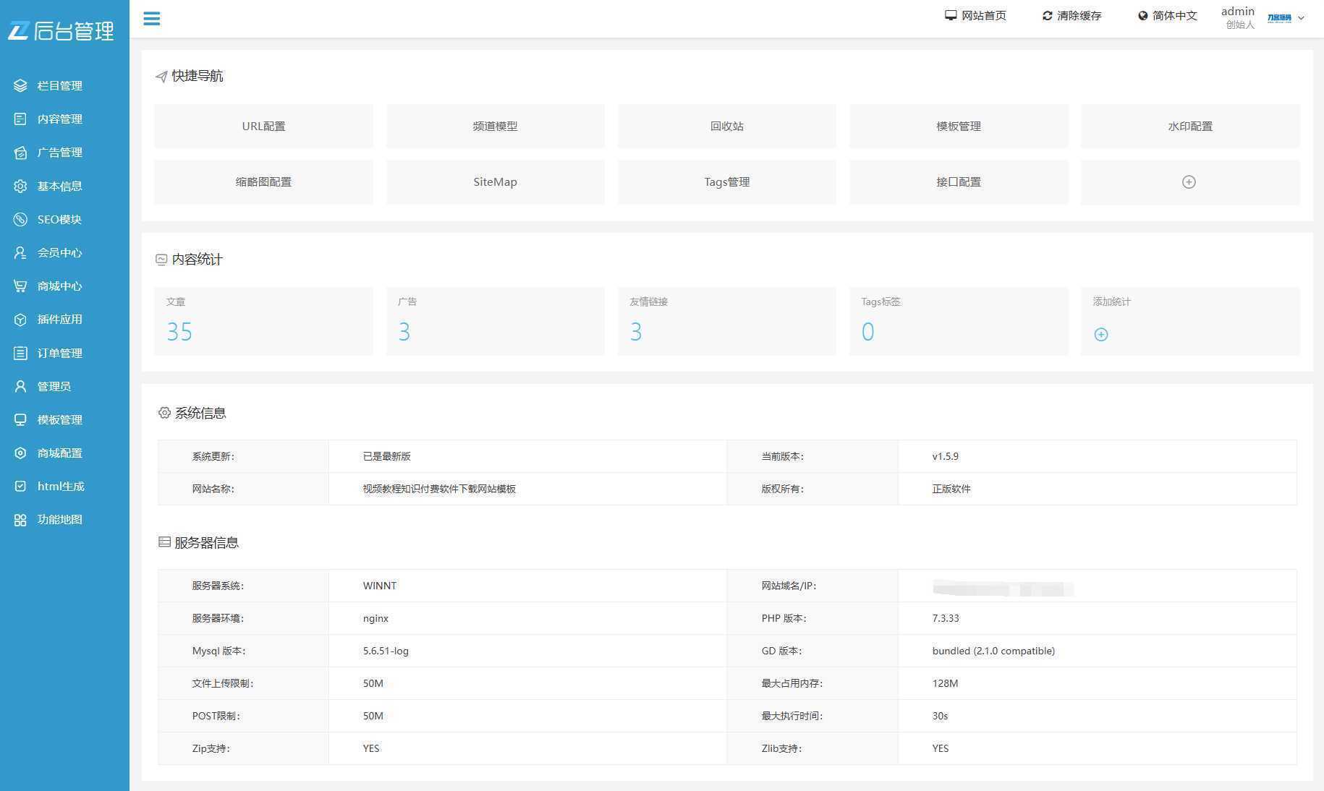The image size is (1324, 791).
Task: Click the 管理员 person icon
Action: point(20,386)
